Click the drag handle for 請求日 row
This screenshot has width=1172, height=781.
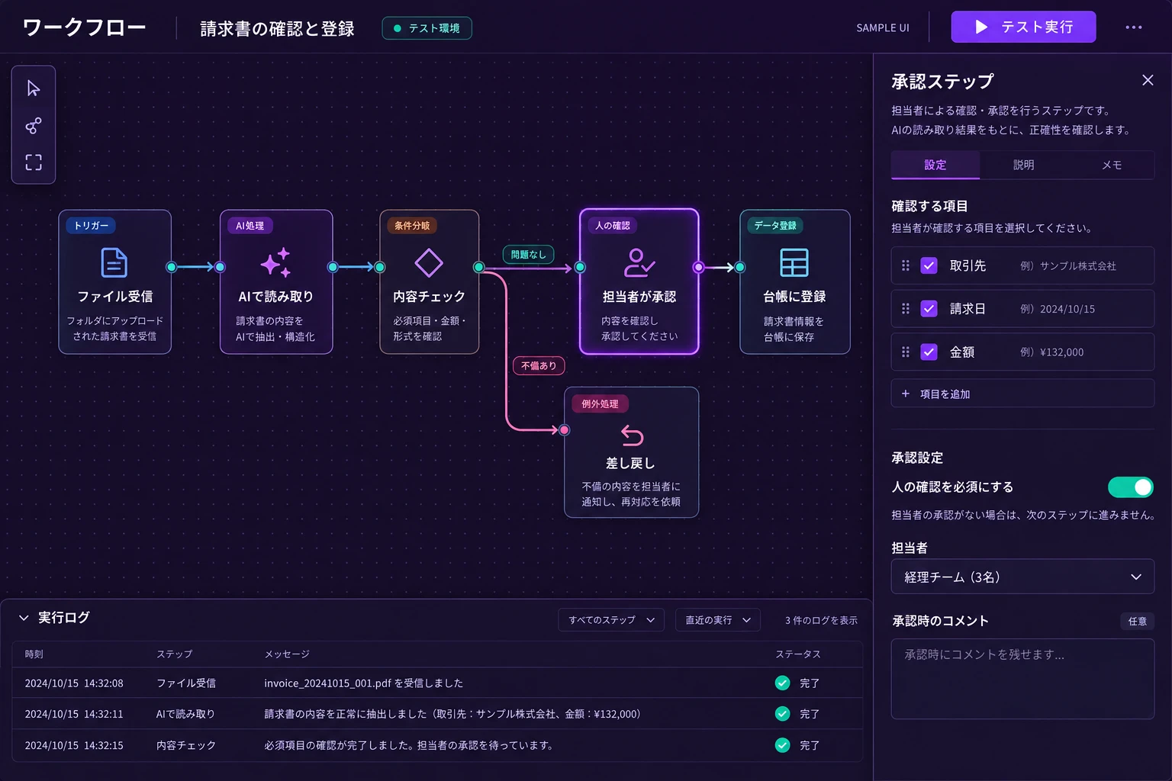point(906,309)
